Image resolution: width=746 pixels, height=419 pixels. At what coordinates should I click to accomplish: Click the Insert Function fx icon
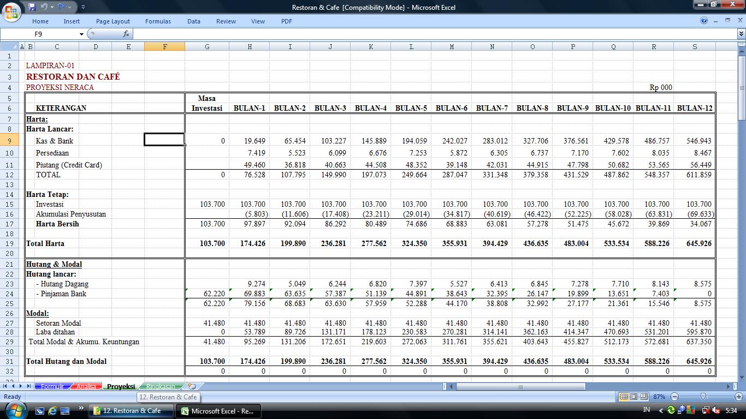coord(126,34)
